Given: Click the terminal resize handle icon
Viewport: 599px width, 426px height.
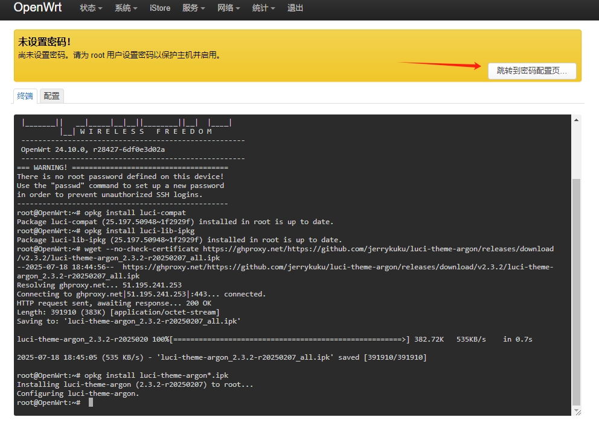Looking at the screenshot, I should pos(578,412).
